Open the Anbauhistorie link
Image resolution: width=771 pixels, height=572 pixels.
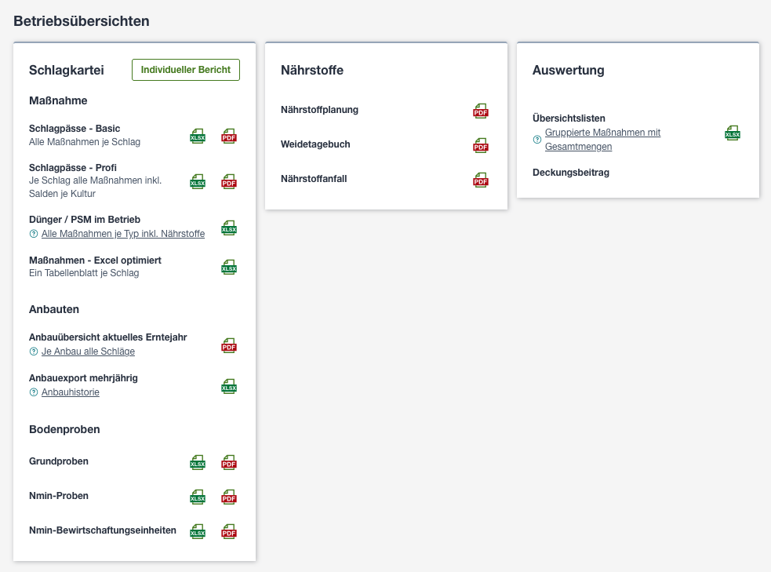(x=71, y=392)
